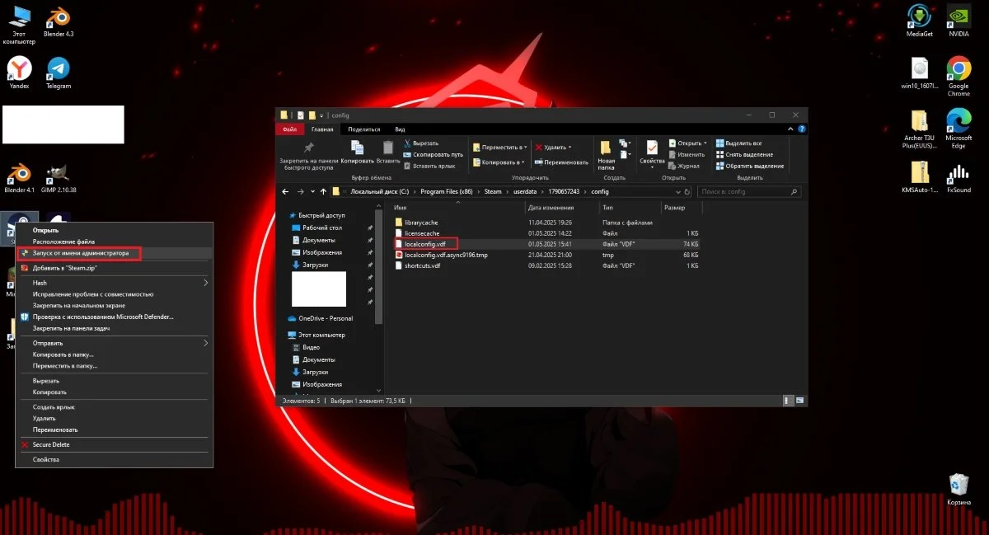Expand the Удалить dropdown arrow

pos(569,148)
